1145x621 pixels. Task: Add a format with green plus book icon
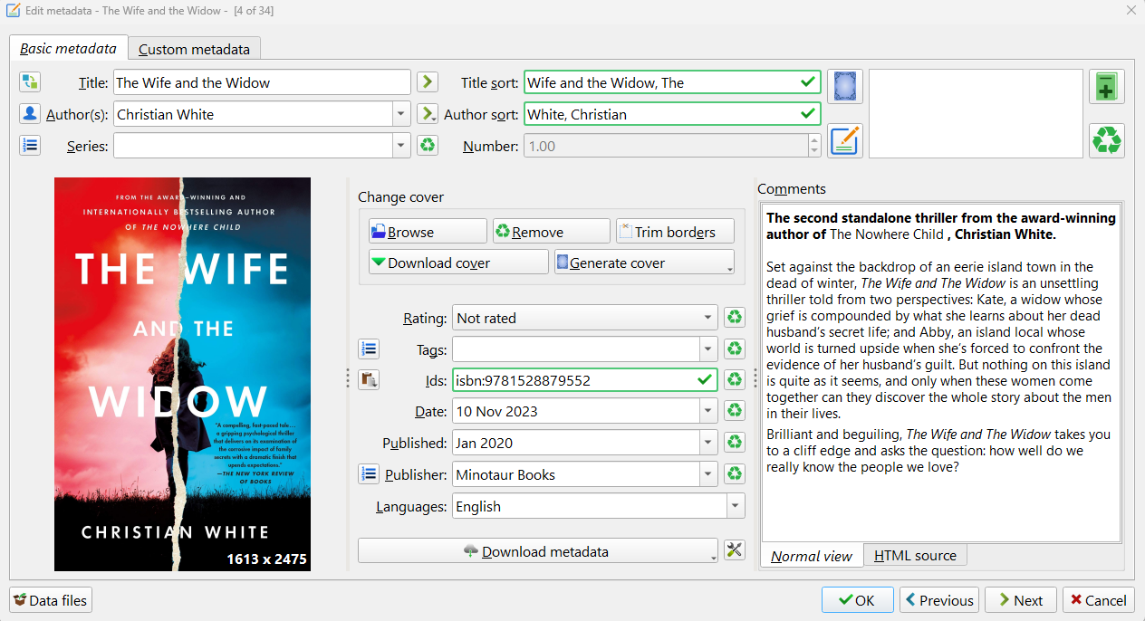[1107, 87]
